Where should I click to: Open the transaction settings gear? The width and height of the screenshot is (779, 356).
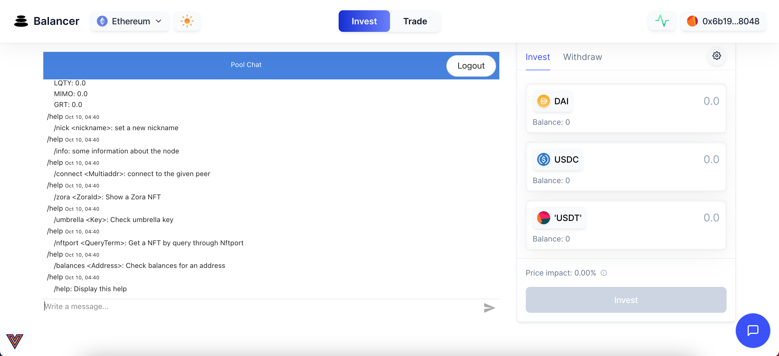coord(717,56)
